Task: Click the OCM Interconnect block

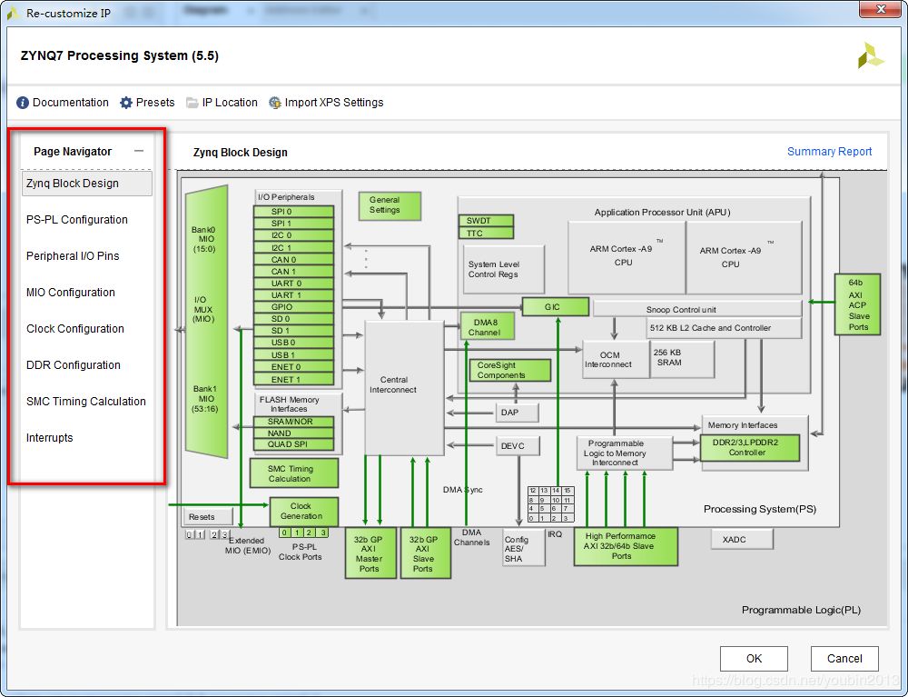Action: [x=617, y=359]
